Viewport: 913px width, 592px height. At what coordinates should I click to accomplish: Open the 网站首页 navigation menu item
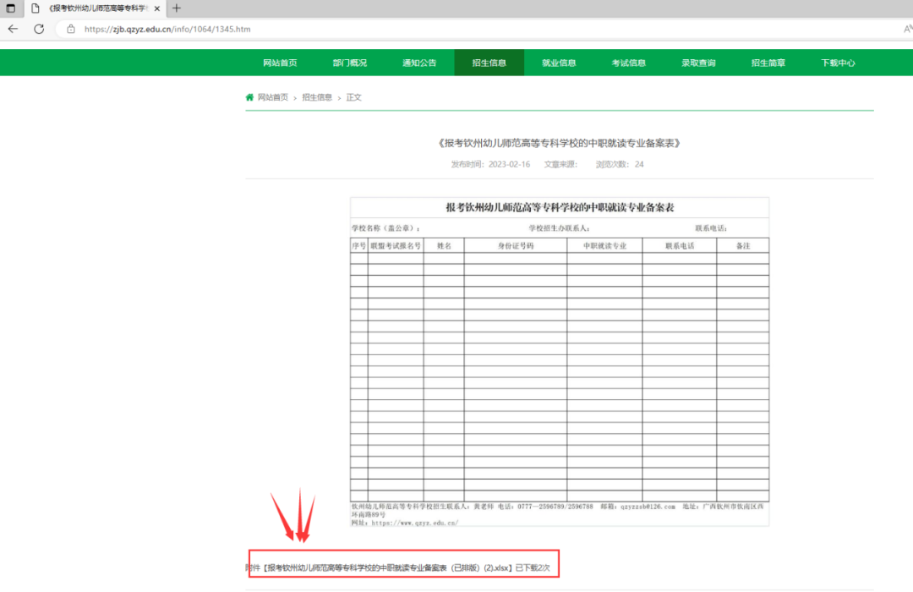[x=280, y=63]
